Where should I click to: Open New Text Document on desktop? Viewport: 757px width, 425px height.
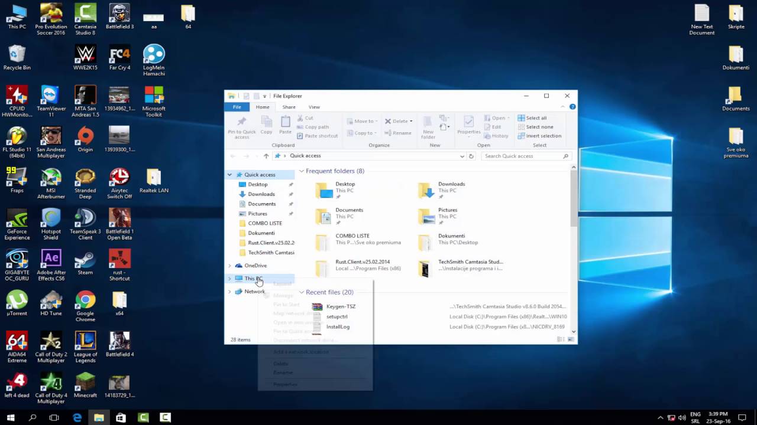pyautogui.click(x=702, y=19)
